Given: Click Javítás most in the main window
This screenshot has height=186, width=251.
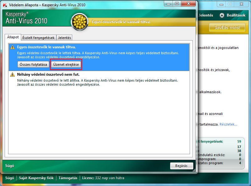Looking at the screenshot, I should pos(227,27).
